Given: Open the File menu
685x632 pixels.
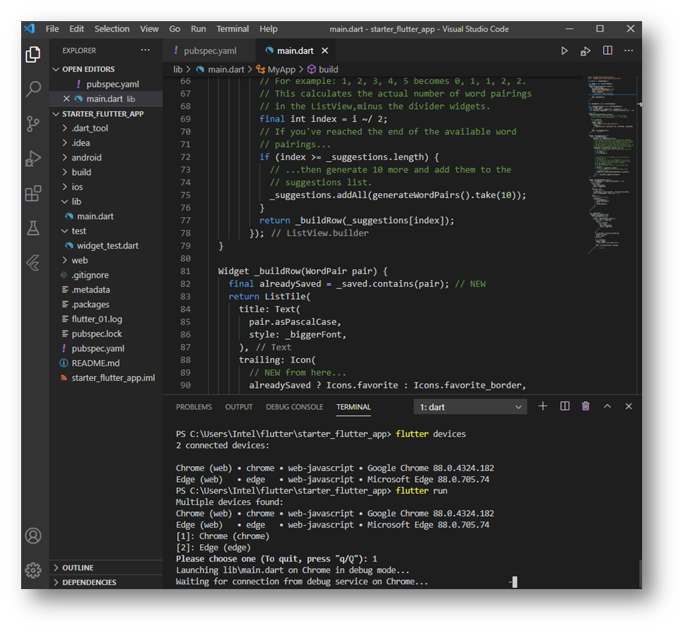Looking at the screenshot, I should (x=52, y=29).
